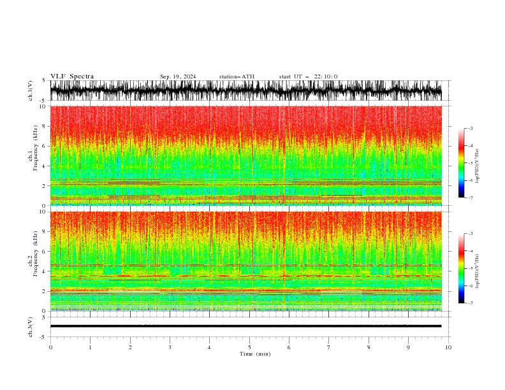Click the "-5" volt tick of ch.3(V)
This screenshot has height=390, width=505.
click(x=43, y=337)
